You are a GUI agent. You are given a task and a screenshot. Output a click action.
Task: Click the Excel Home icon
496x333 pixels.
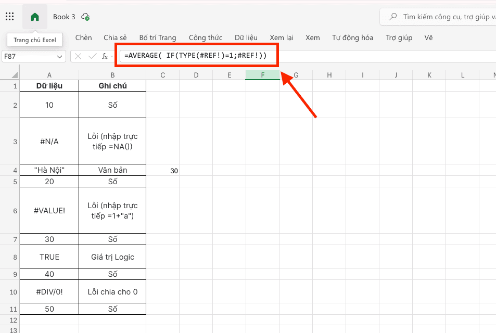[34, 16]
